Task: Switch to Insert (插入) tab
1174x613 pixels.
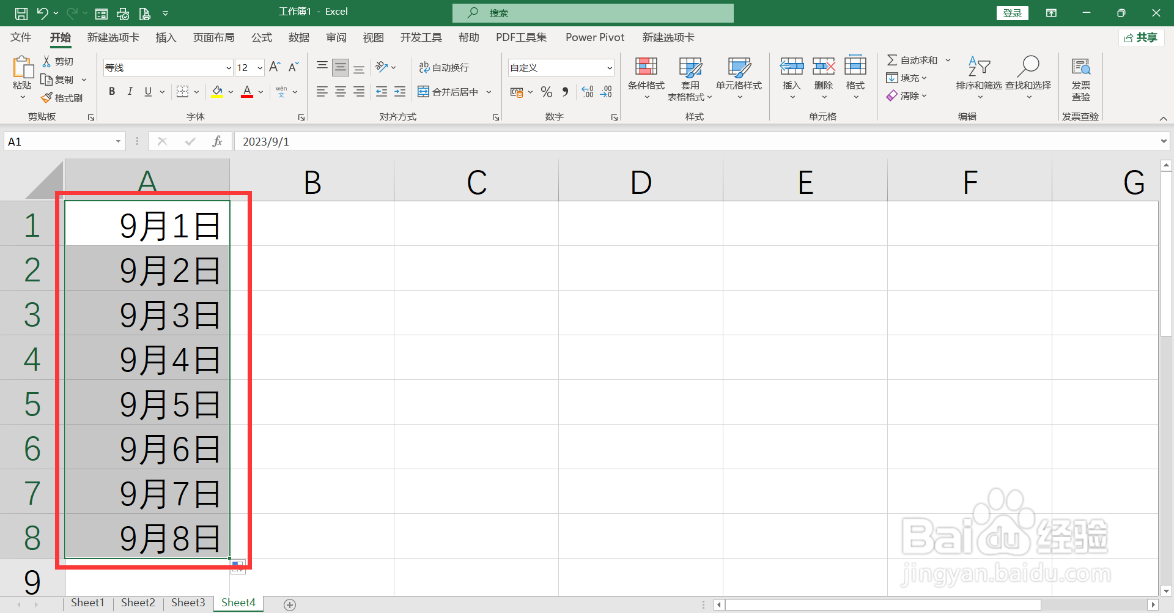Action: pyautogui.click(x=166, y=37)
